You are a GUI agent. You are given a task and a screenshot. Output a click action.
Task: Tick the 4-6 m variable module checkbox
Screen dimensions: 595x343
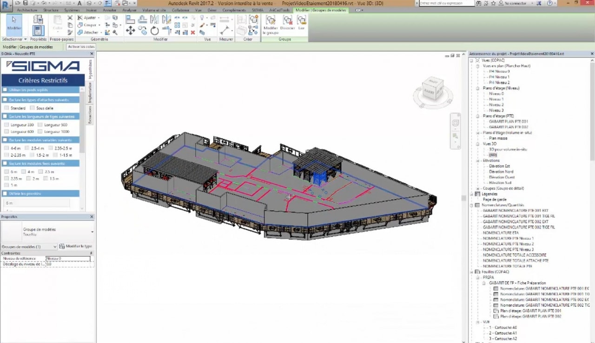pyautogui.click(x=7, y=148)
